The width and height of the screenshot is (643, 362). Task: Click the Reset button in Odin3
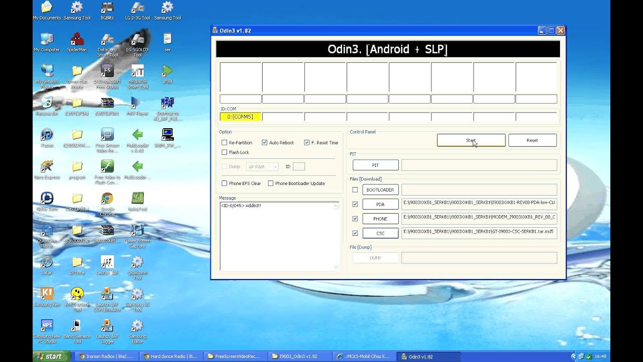tap(532, 140)
